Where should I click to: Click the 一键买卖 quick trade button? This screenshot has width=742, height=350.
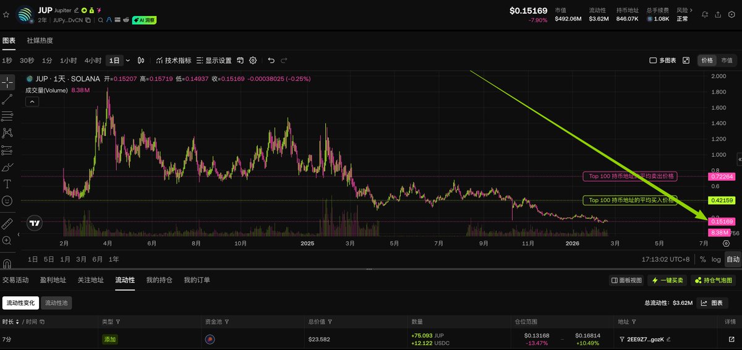[x=667, y=281]
